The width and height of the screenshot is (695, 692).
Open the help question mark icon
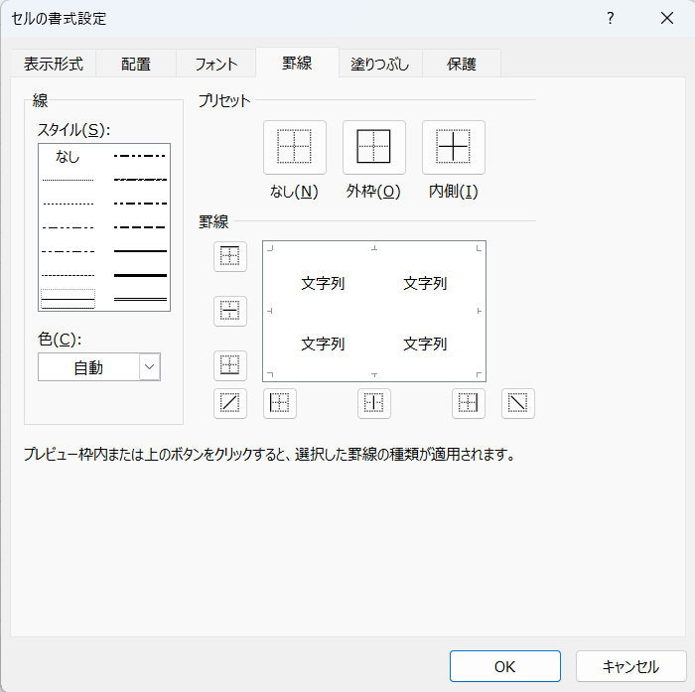611,18
